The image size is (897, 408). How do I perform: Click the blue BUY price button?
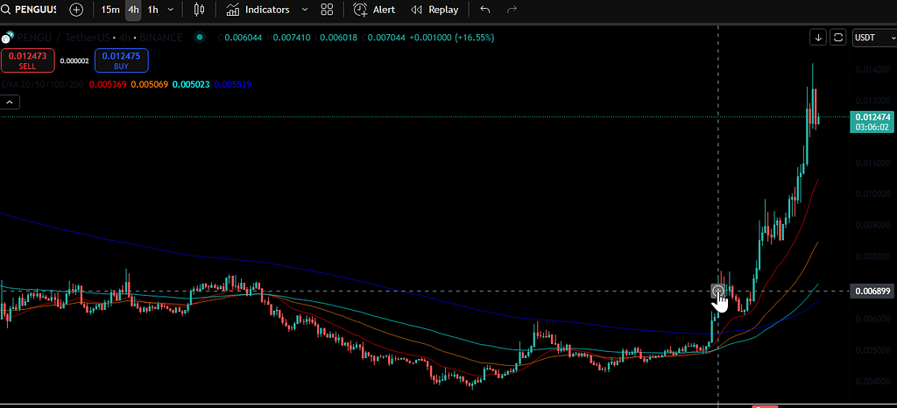pos(121,60)
